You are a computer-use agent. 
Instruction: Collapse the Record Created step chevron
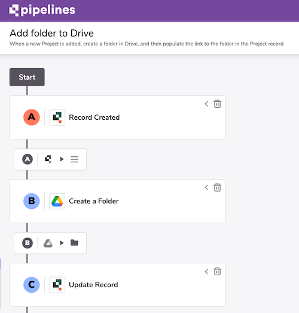pyautogui.click(x=206, y=104)
